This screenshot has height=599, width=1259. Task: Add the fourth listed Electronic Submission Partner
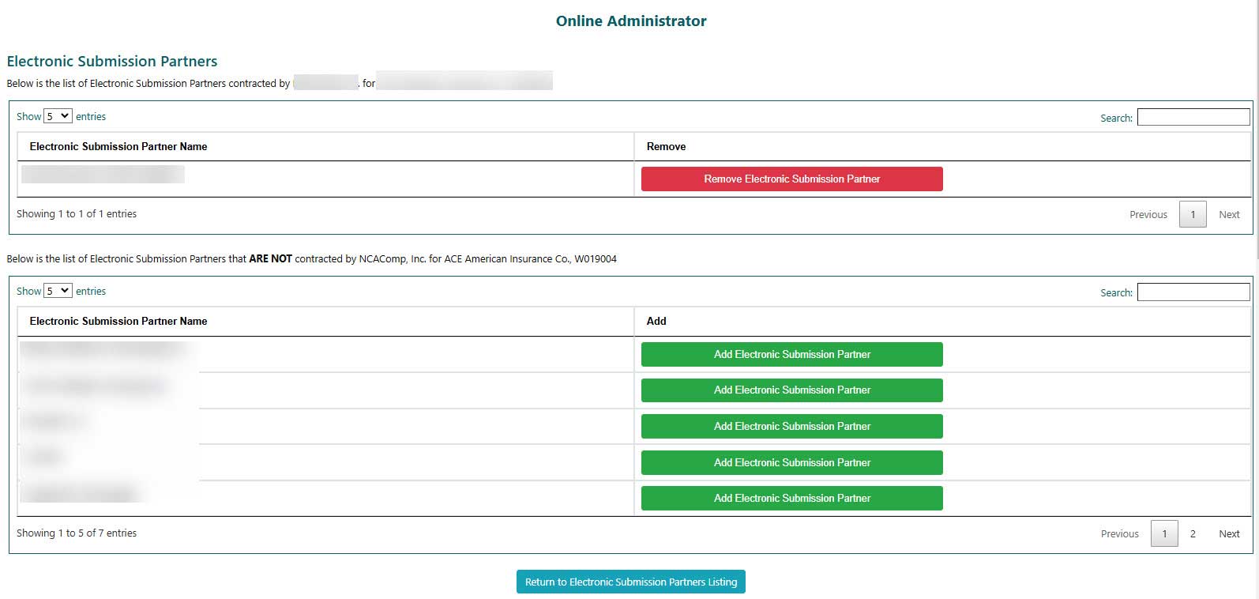pyautogui.click(x=791, y=462)
